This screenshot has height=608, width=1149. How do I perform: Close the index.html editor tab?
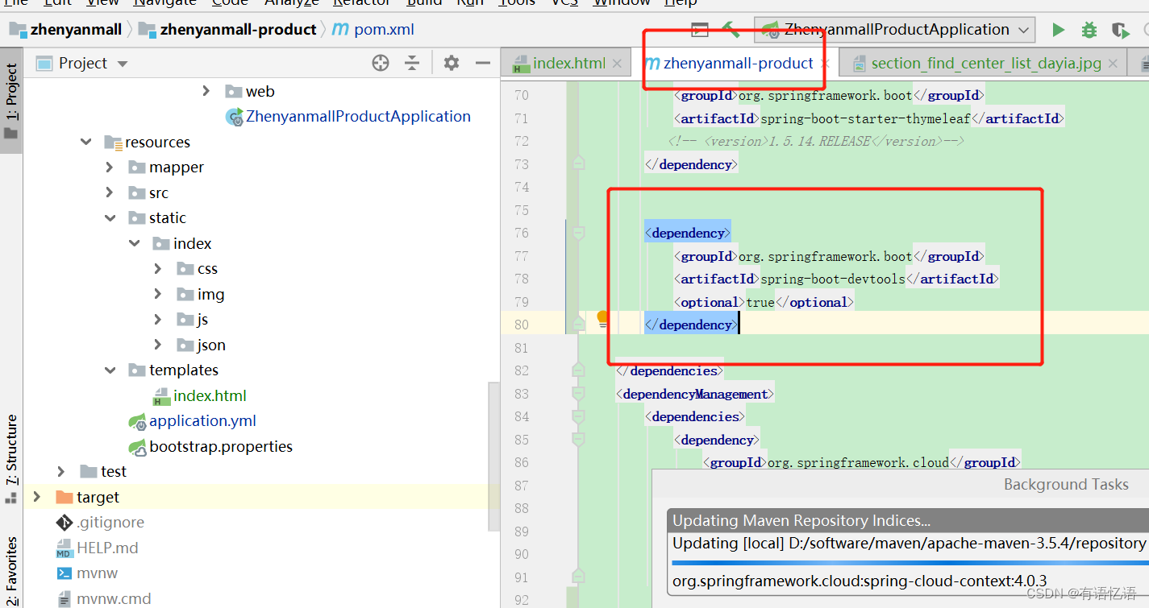click(618, 64)
